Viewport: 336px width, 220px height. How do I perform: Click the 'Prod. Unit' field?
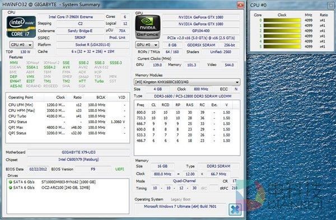tap(117, 38)
